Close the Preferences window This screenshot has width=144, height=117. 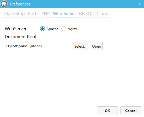(140, 4)
